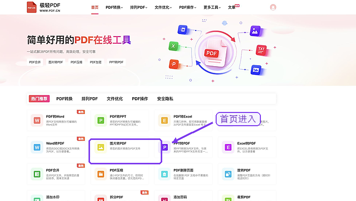The image size is (356, 201).
Task: Expand the PDF转换 dropdown menu
Action: click(114, 7)
